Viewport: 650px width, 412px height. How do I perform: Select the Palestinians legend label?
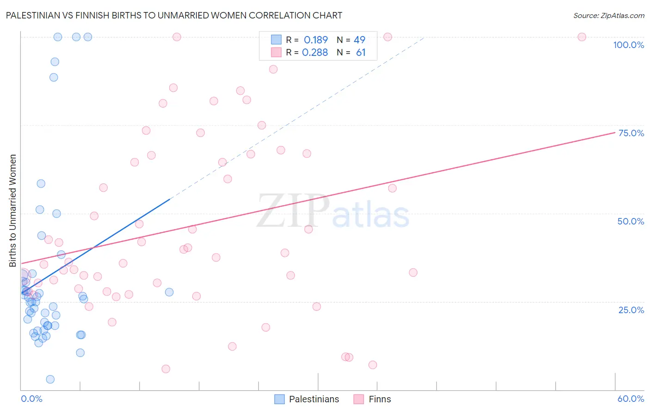314,399
